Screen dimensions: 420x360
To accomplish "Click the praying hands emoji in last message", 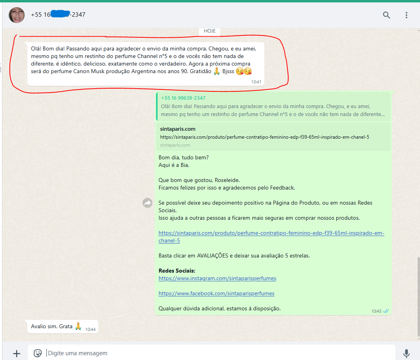I will 78,326.
